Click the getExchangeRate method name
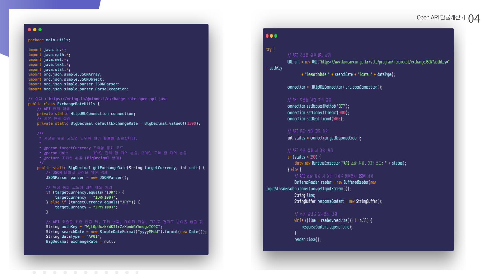 [110, 168]
